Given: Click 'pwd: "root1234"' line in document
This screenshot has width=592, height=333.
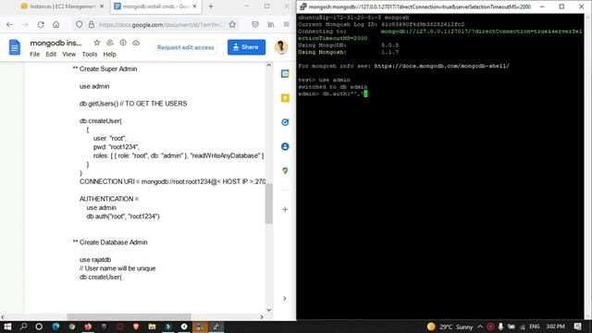Looking at the screenshot, I should coord(117,147).
